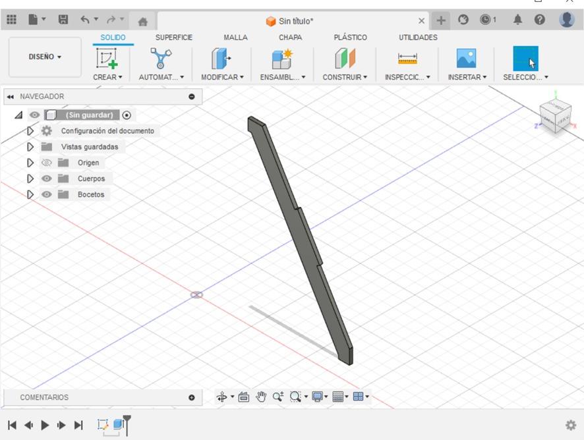Click the Construct plane icon
This screenshot has width=584, height=440.
tap(345, 59)
